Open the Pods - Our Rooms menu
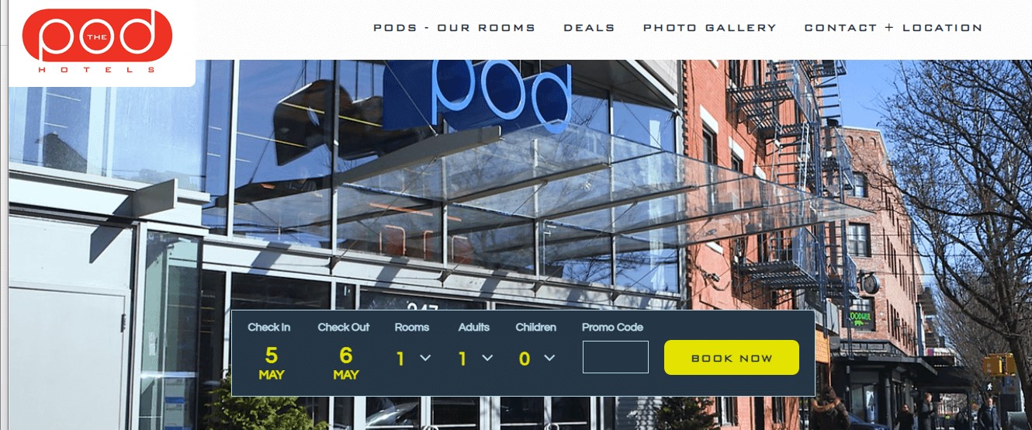The width and height of the screenshot is (1032, 430). (455, 27)
